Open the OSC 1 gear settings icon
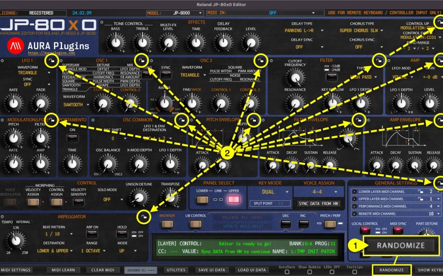 click(61, 61)
